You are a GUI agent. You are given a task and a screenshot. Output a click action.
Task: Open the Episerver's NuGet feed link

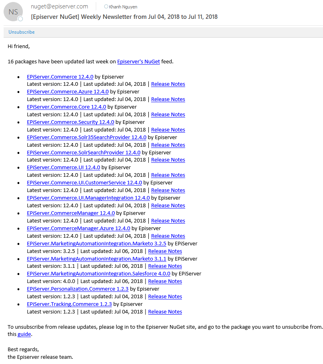[x=139, y=61]
